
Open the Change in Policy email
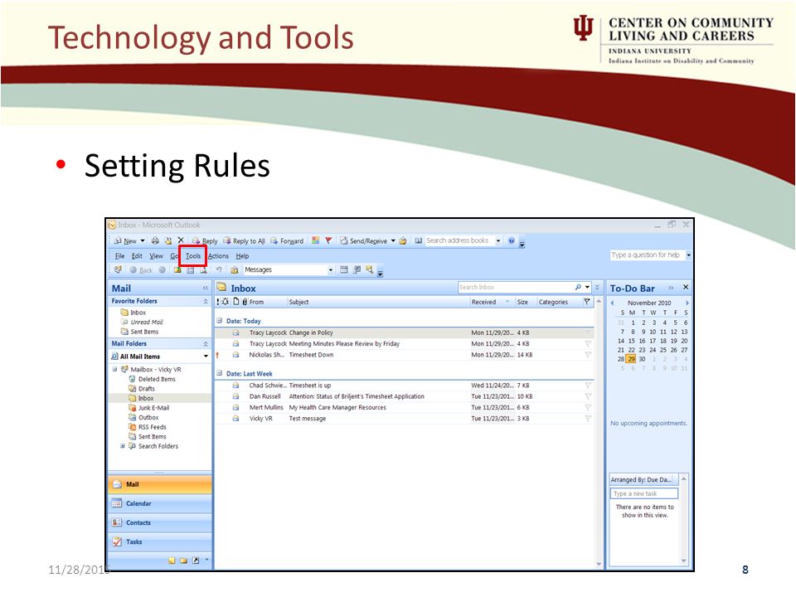tap(404, 333)
